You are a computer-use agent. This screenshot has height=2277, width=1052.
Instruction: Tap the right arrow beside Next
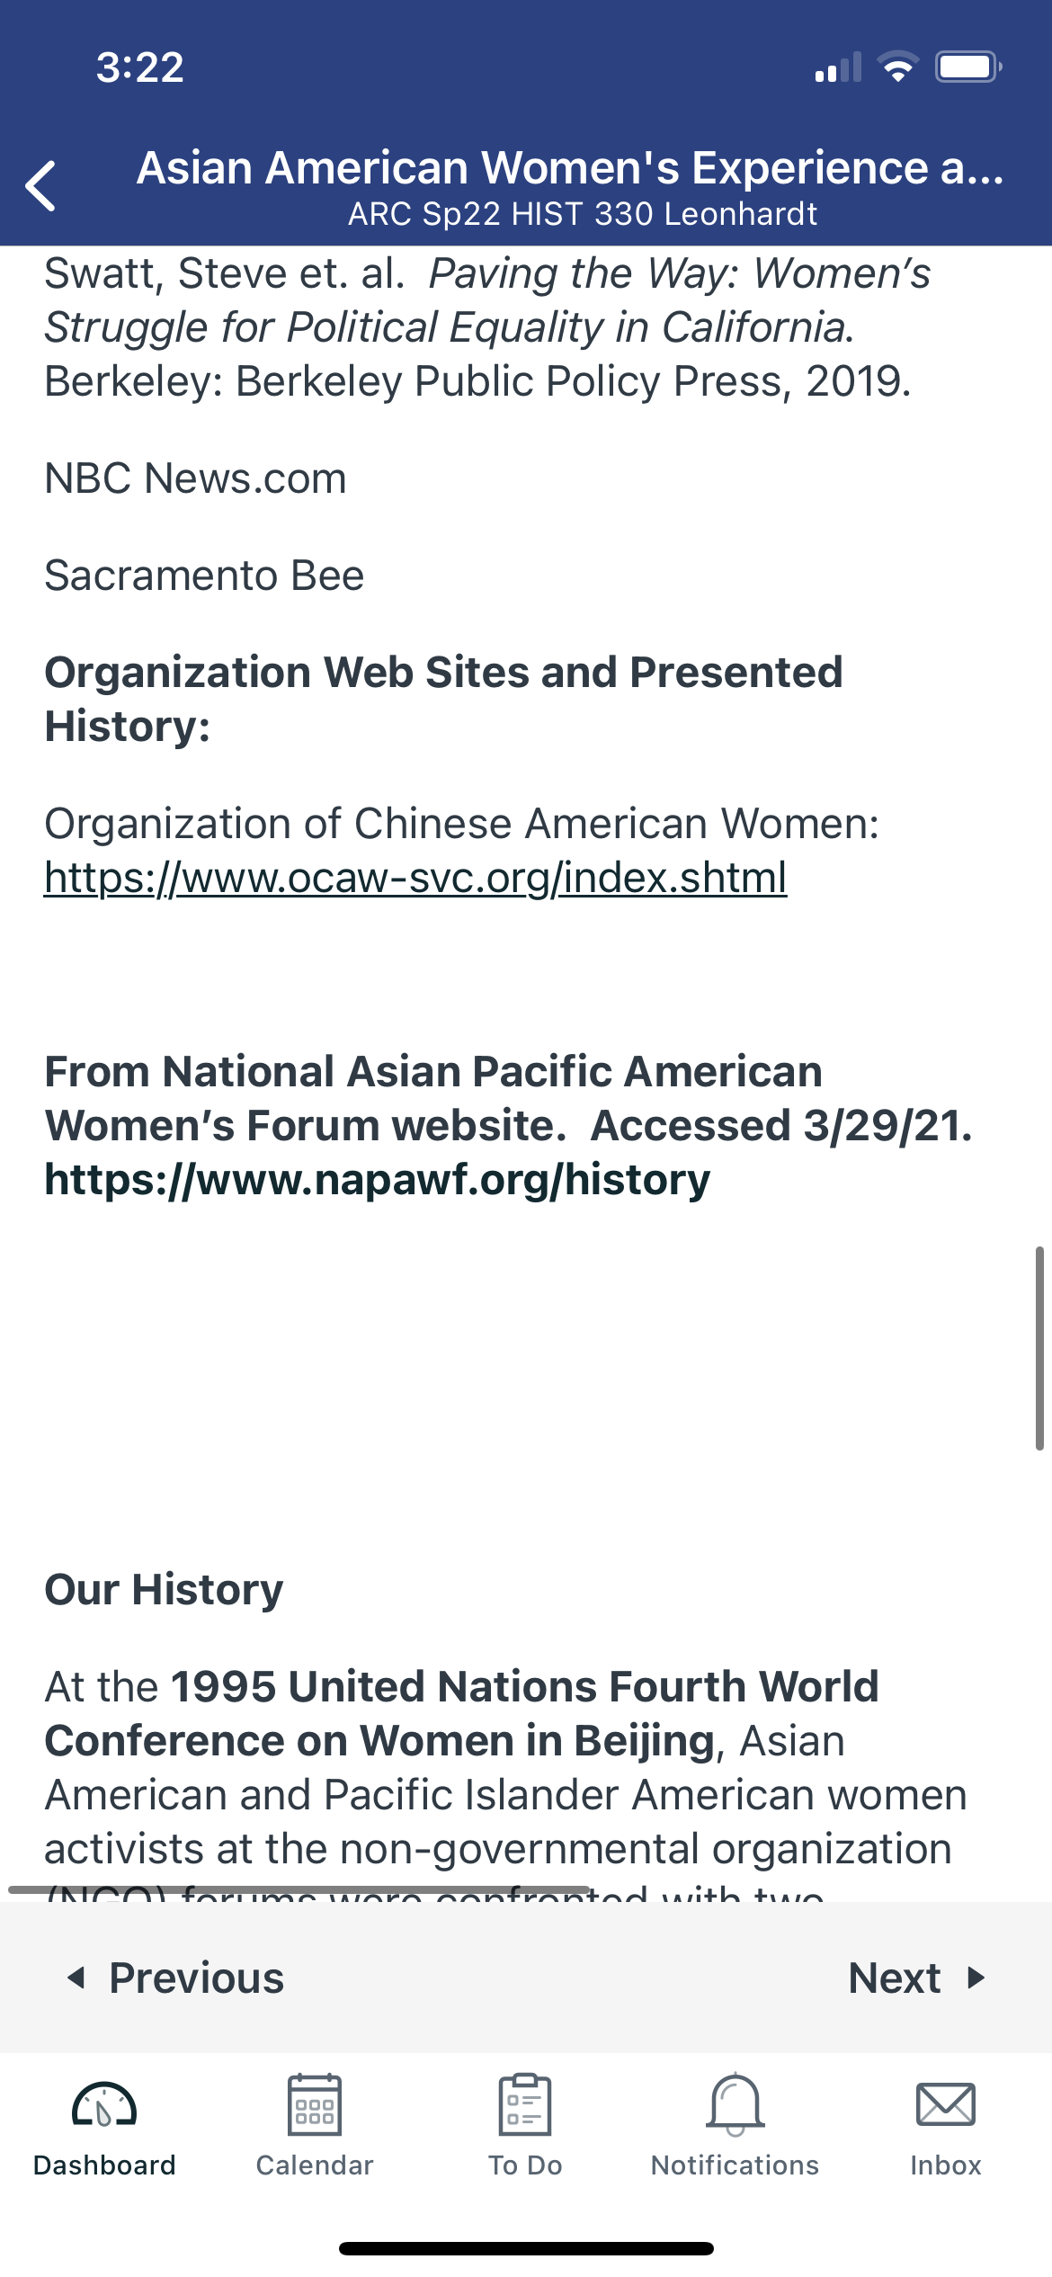[x=976, y=1978]
